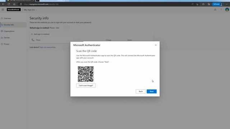View site info via lock icon
This screenshot has height=129, width=230.
coord(21,4)
